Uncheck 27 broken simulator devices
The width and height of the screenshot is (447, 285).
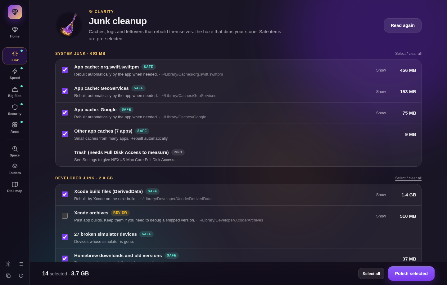[x=65, y=237]
